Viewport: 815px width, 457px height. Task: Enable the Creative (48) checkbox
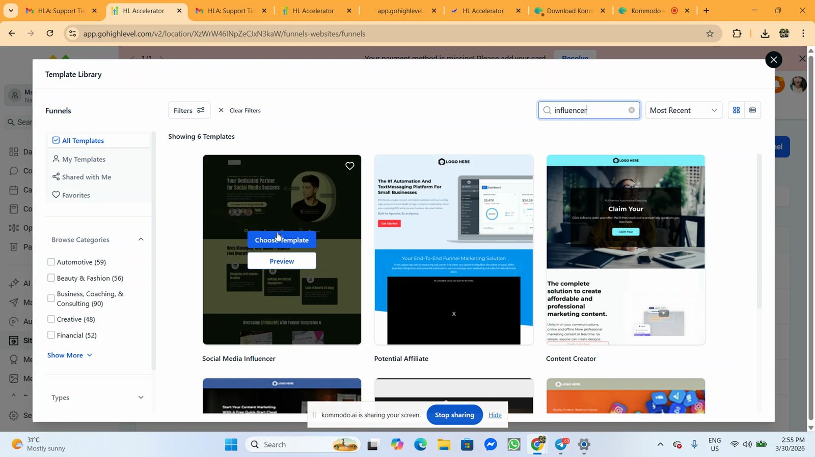(51, 319)
